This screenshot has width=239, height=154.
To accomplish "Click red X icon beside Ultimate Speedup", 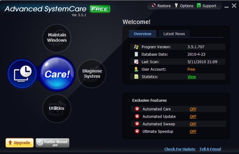I will 137,132.
